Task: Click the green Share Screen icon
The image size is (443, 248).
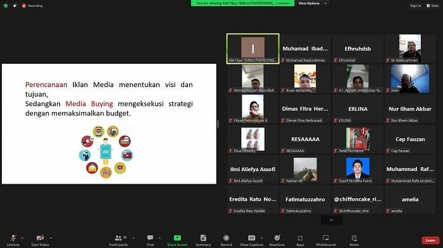Action: [x=177, y=238]
